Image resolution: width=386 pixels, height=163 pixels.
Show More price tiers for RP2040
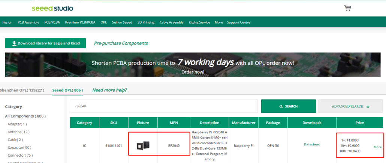click(x=377, y=147)
